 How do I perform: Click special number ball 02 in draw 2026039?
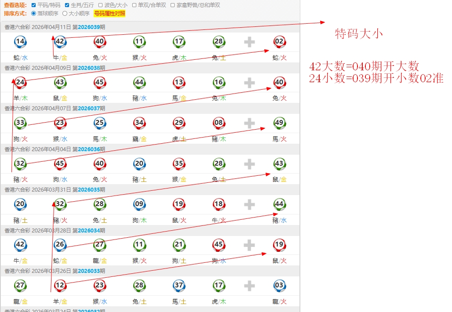tap(279, 42)
